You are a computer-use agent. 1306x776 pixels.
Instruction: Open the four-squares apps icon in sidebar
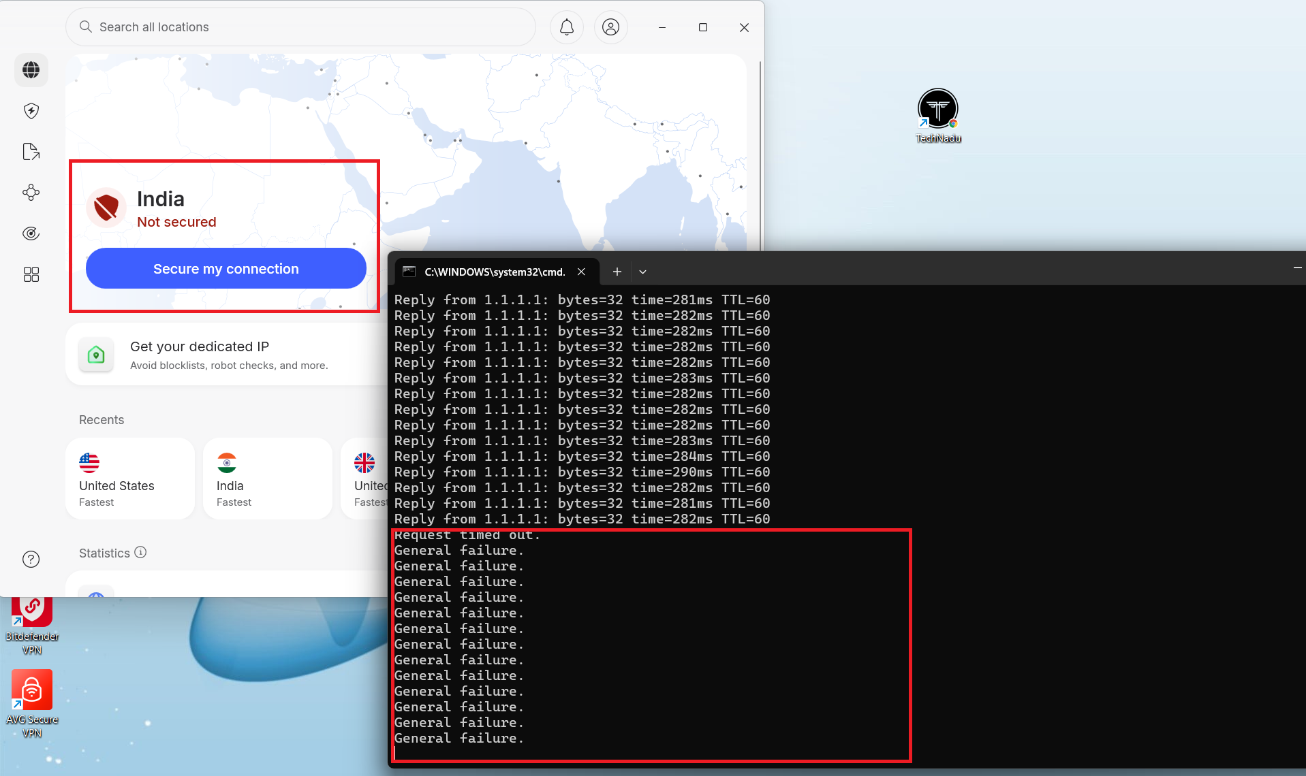pyautogui.click(x=31, y=274)
